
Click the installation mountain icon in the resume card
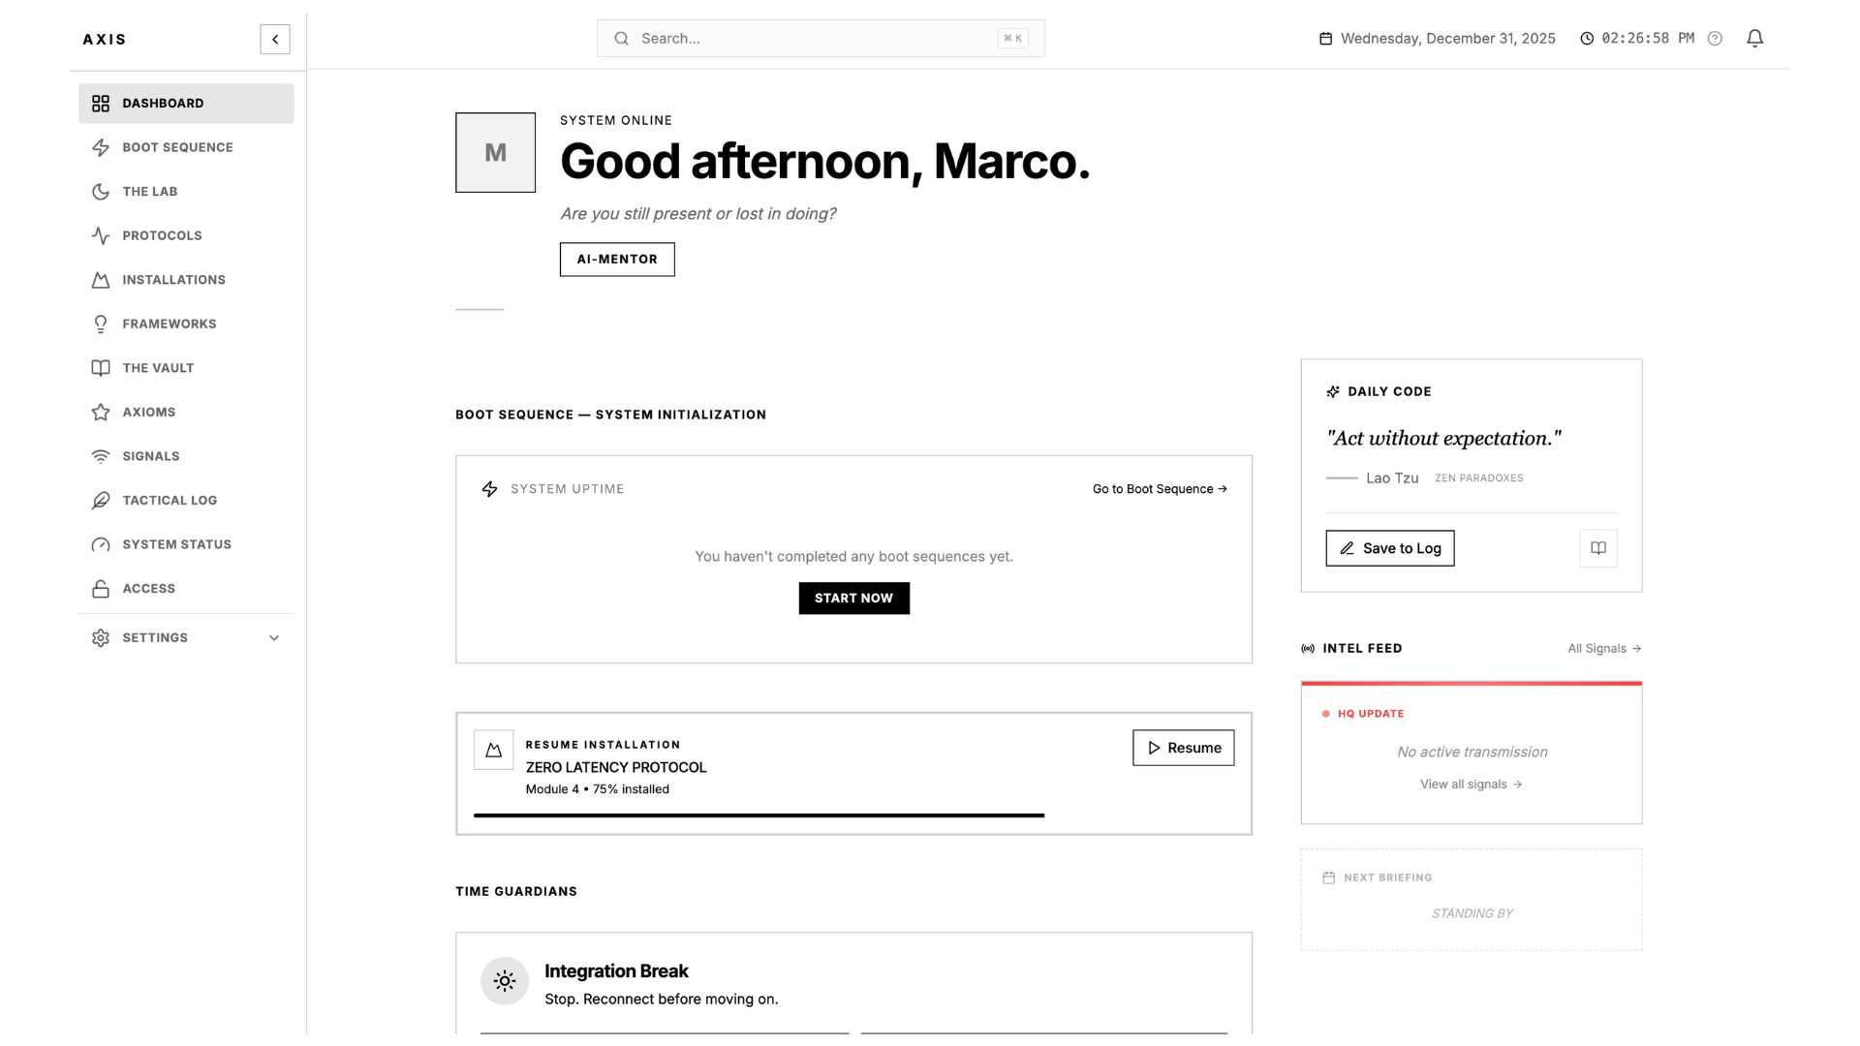(493, 750)
